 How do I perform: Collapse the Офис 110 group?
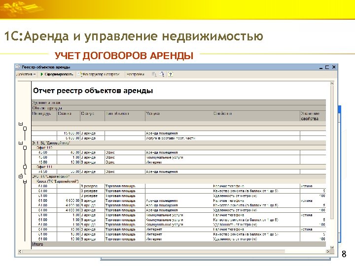pyautogui.click(x=25, y=148)
